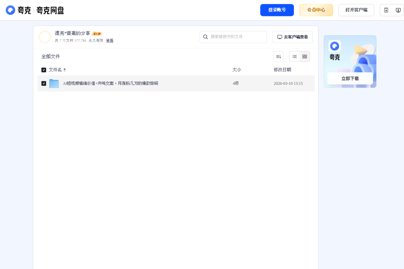Click the 全部文件 breadcrumb

click(50, 56)
